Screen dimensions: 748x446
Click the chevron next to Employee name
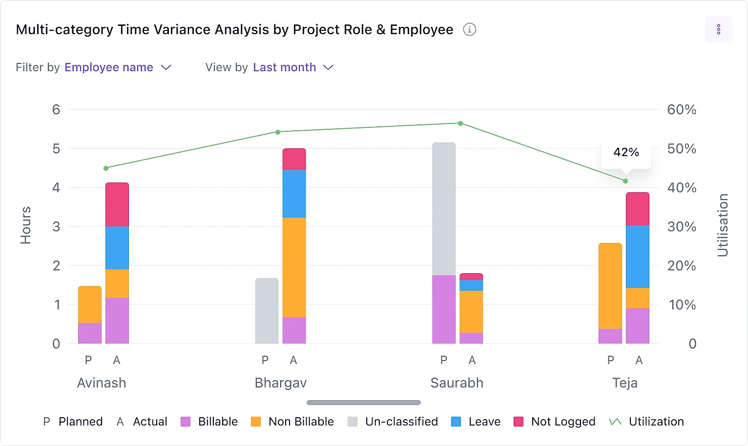[x=166, y=67]
